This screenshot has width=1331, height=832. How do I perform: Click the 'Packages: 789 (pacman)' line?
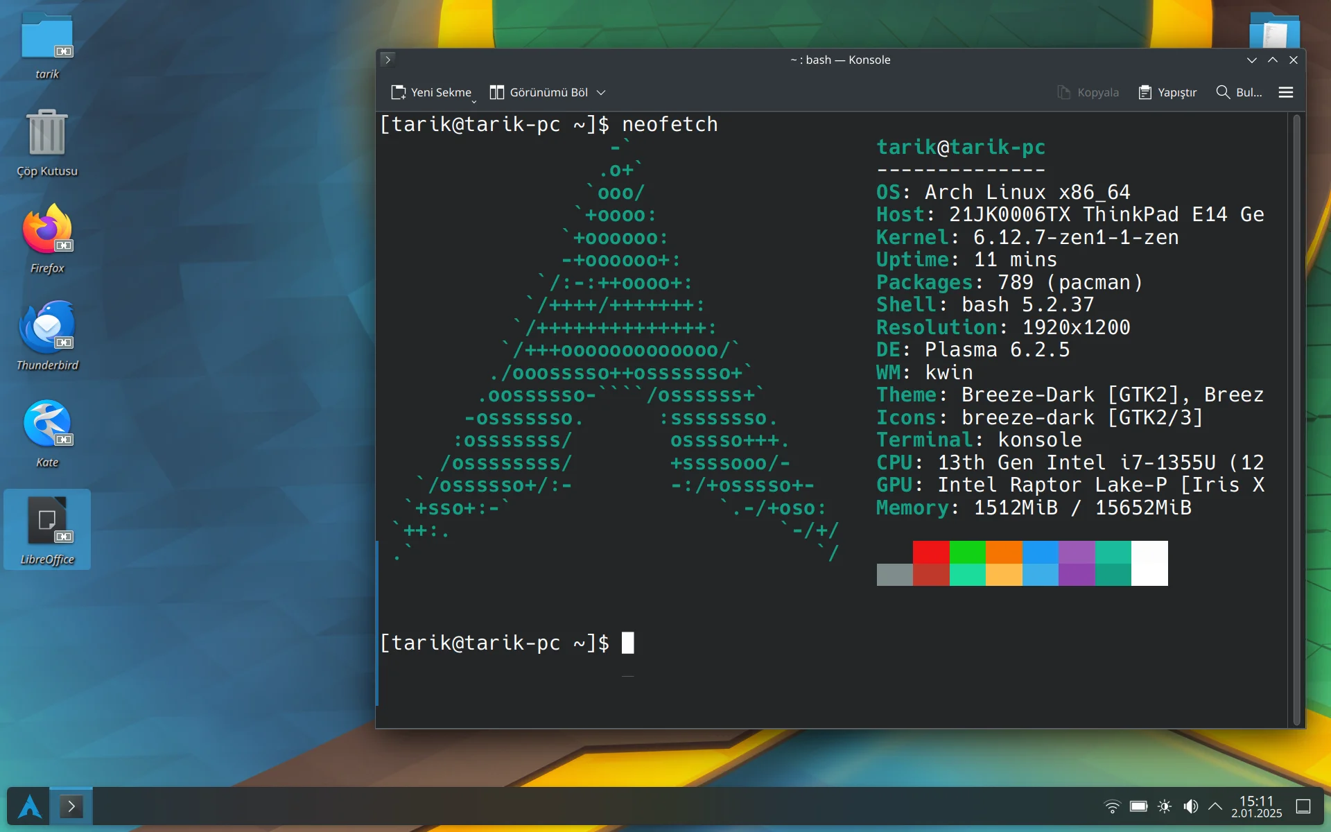click(1009, 282)
